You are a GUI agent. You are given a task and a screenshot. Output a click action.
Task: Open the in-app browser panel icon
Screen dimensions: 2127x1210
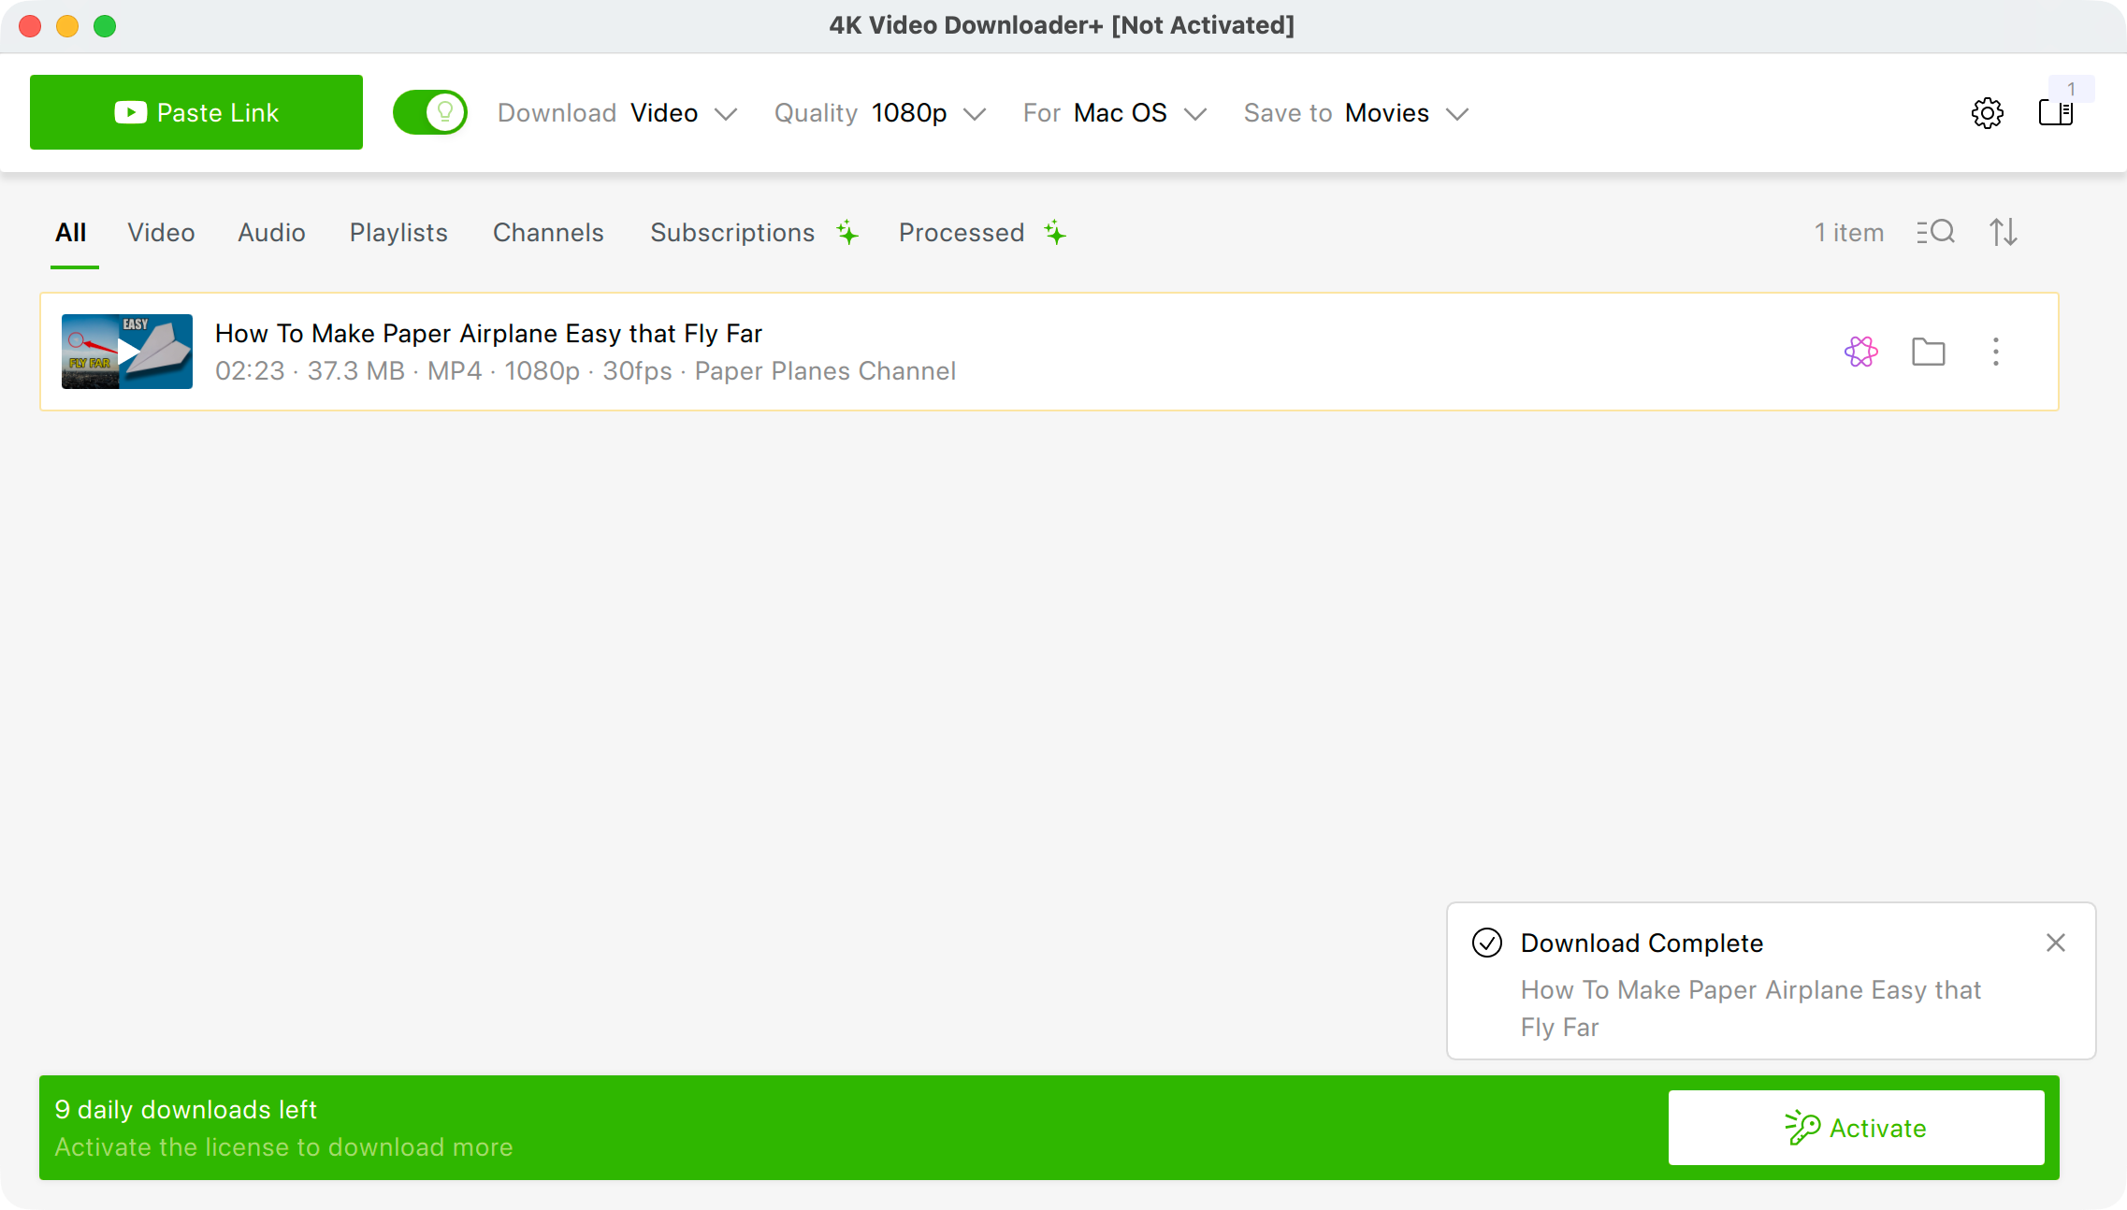click(2056, 113)
